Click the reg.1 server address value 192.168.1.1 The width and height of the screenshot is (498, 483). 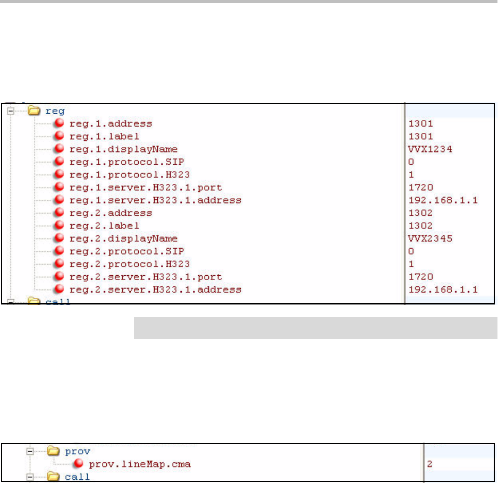443,200
